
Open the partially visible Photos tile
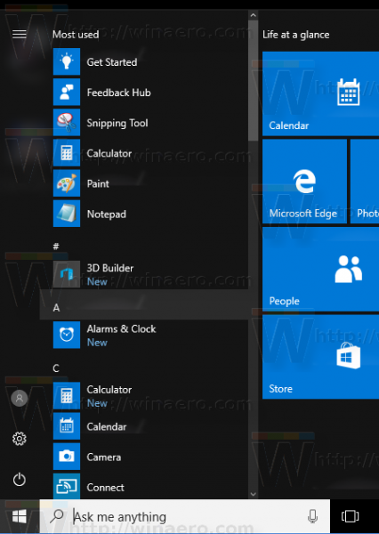(365, 182)
